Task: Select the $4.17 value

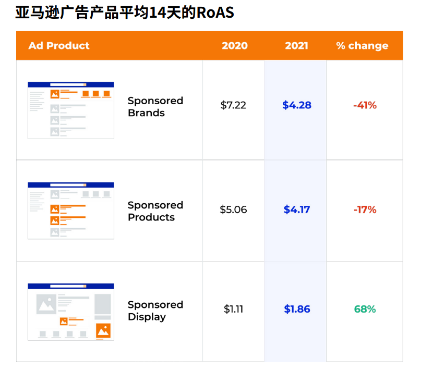Action: point(297,209)
